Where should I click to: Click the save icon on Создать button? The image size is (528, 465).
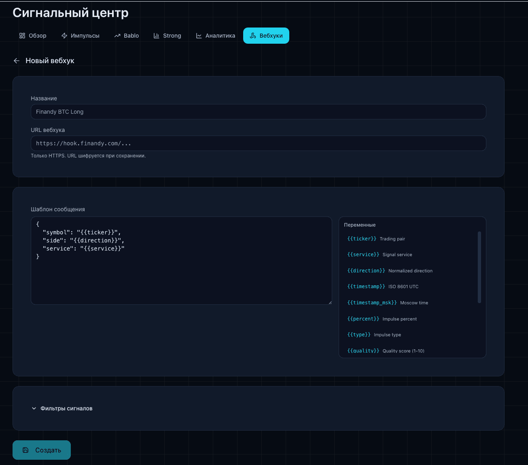pyautogui.click(x=25, y=450)
